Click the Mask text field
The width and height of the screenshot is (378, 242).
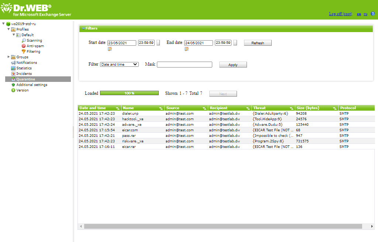click(x=185, y=64)
